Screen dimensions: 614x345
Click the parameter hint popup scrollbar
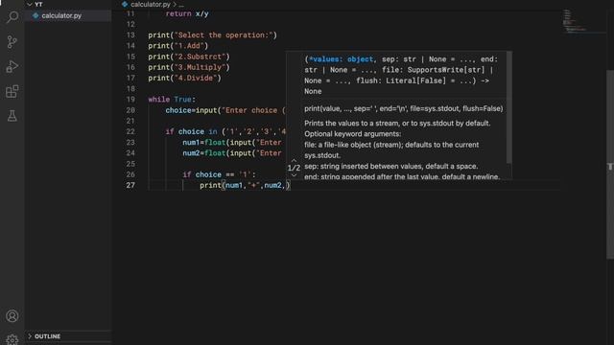(509, 107)
